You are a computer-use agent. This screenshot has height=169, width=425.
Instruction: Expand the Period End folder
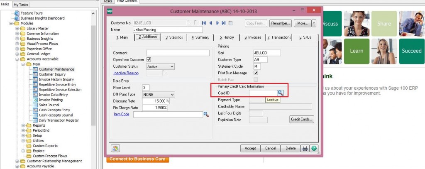coord(23,130)
